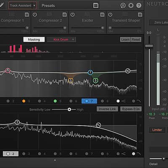Select the Compressor 2 module tab

tap(50, 21)
